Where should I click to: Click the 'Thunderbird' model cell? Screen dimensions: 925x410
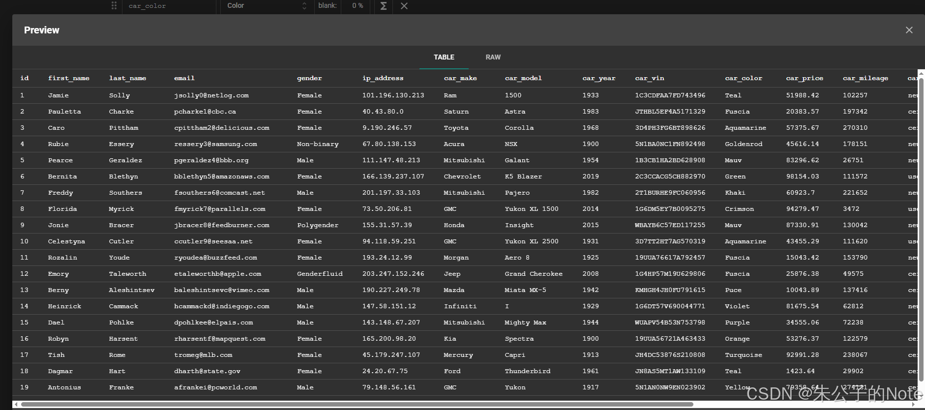(x=528, y=371)
